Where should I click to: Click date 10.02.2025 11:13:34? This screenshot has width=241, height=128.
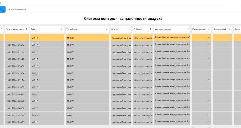[x=16, y=73]
